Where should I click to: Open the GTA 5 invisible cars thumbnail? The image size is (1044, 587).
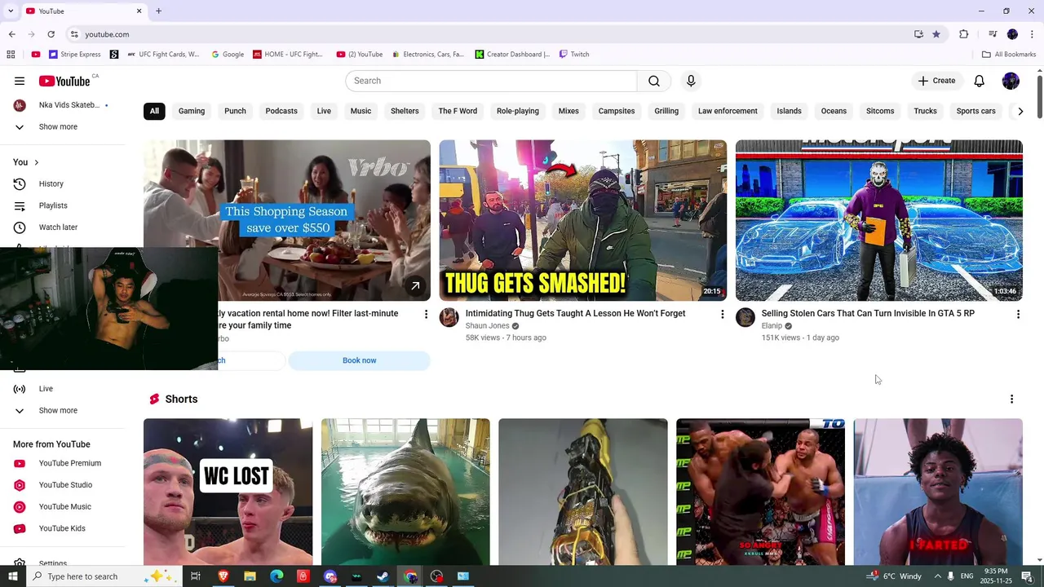(x=879, y=220)
